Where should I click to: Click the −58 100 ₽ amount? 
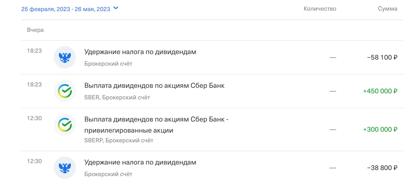point(382,57)
